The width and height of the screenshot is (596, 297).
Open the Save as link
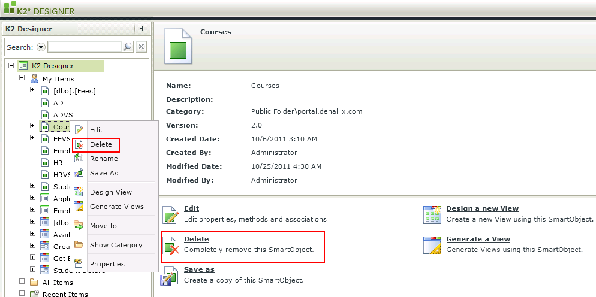(199, 269)
